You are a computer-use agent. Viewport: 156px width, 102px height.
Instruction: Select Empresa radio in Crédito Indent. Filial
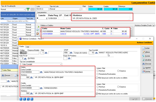click(x=118, y=87)
